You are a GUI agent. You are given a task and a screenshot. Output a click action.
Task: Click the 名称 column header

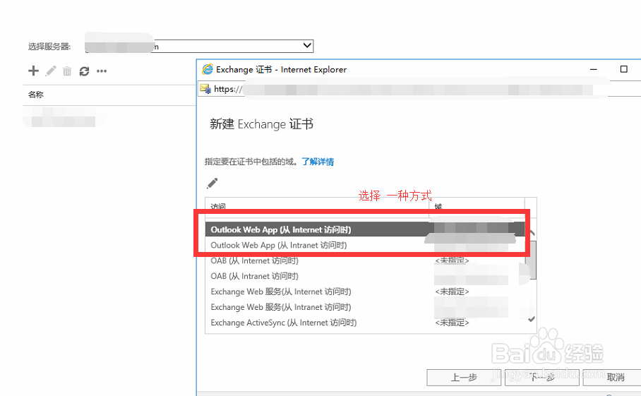coord(35,95)
